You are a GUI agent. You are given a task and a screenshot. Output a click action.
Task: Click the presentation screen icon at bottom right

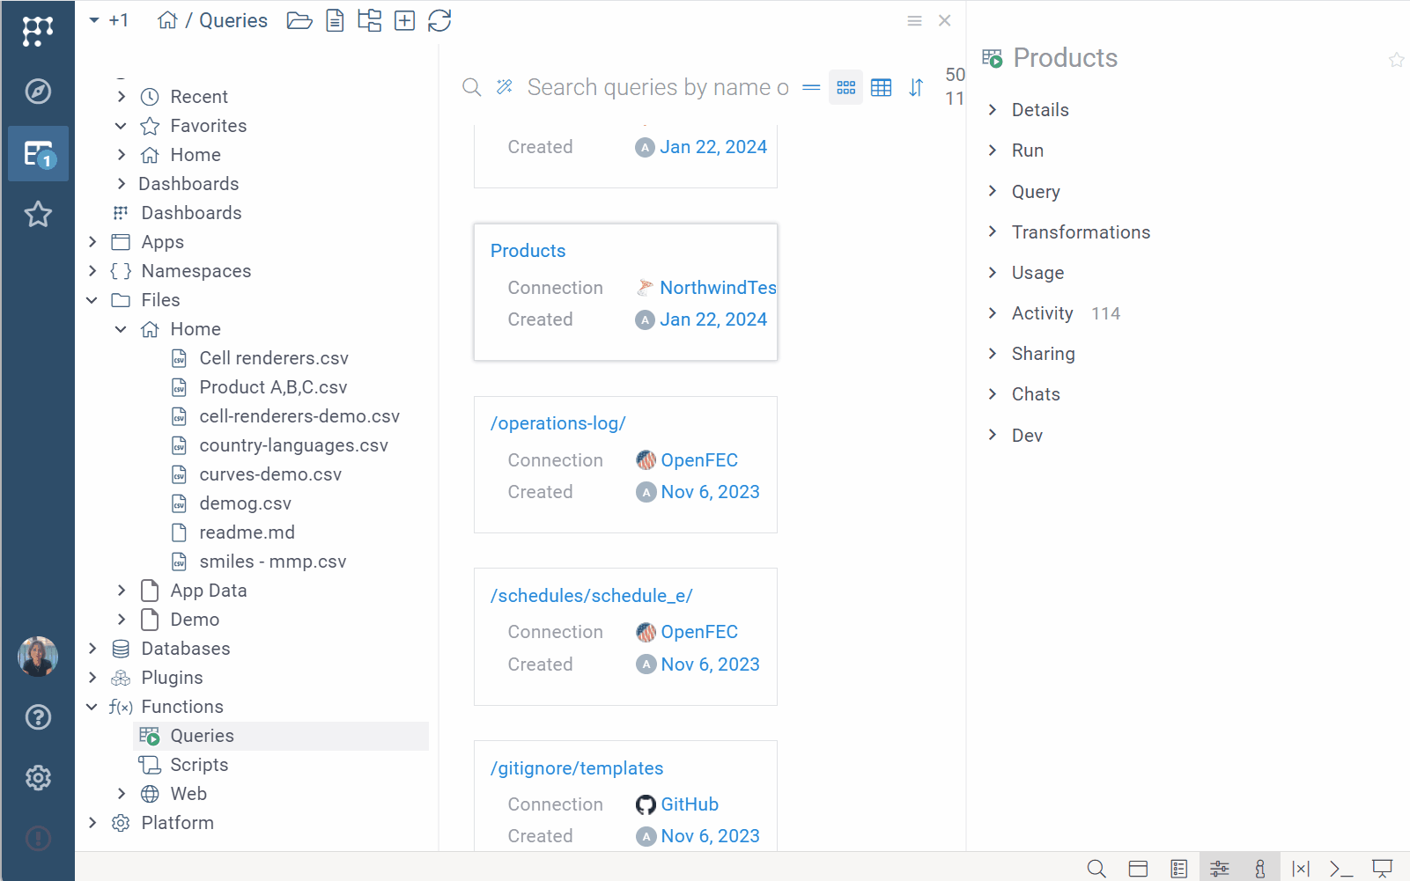click(1382, 869)
